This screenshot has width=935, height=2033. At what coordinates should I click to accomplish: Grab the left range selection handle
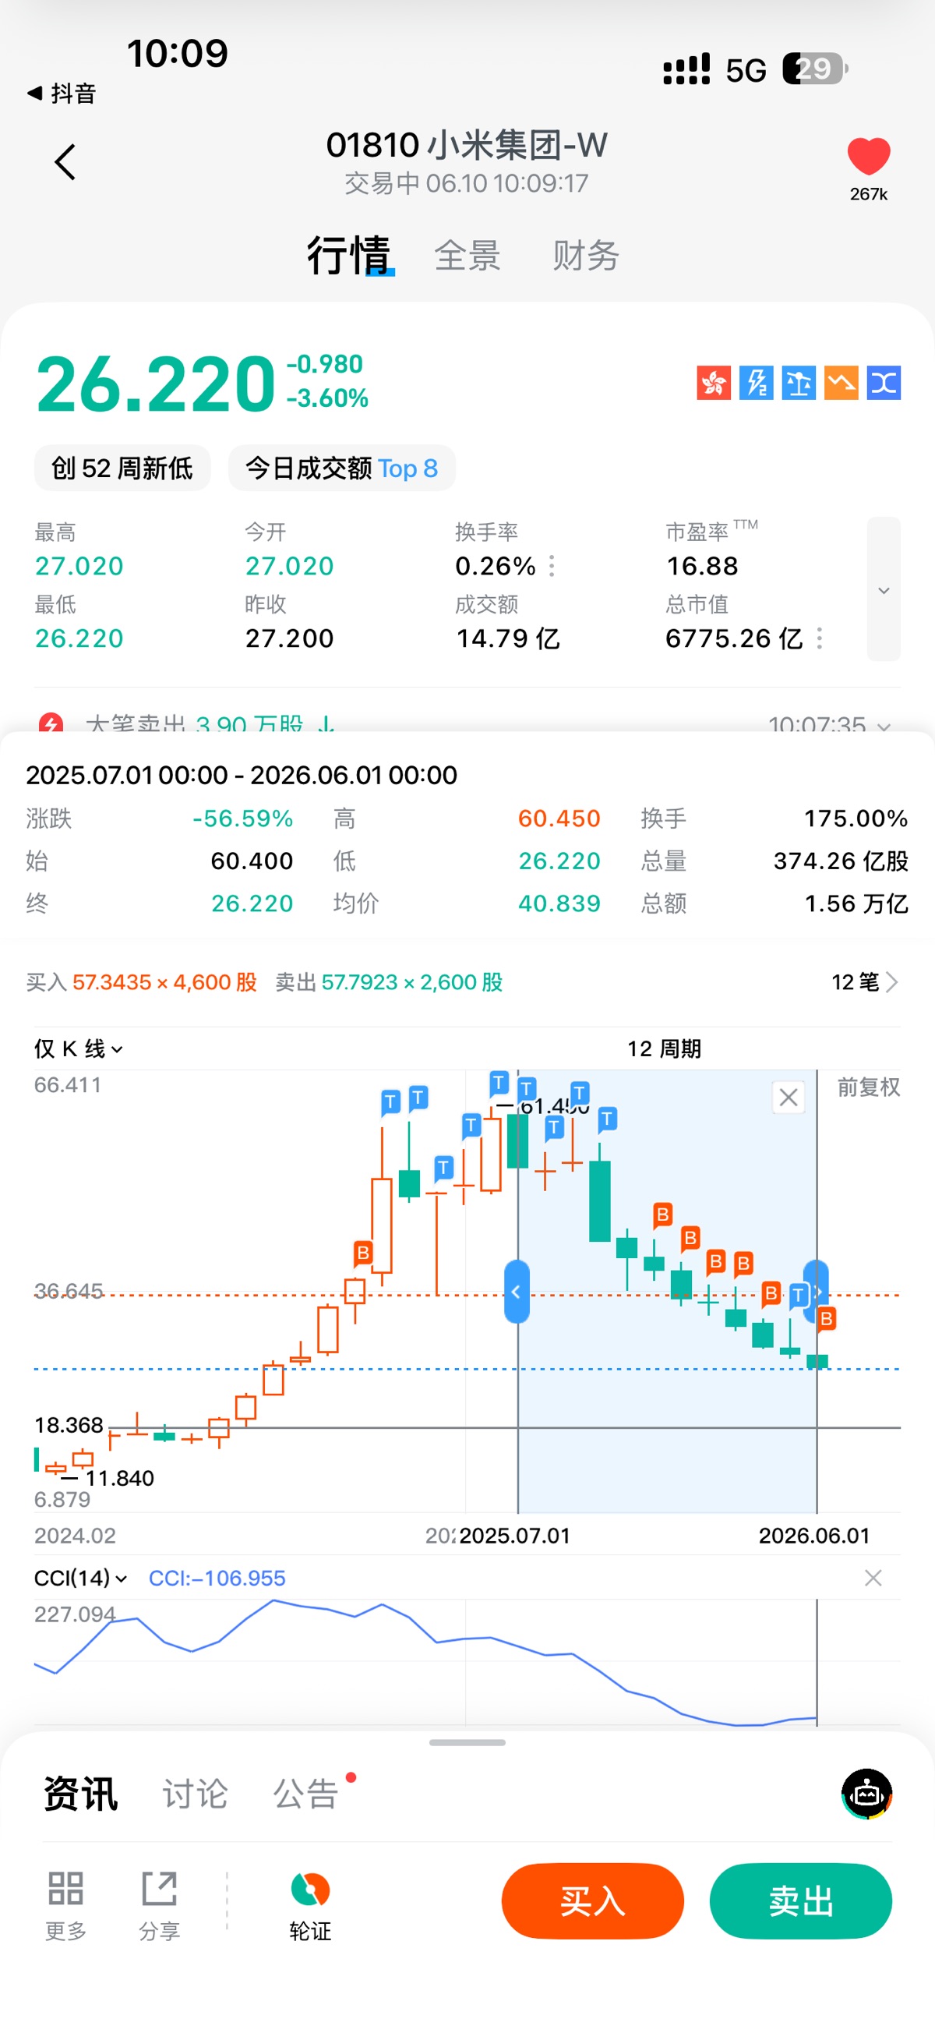517,1291
